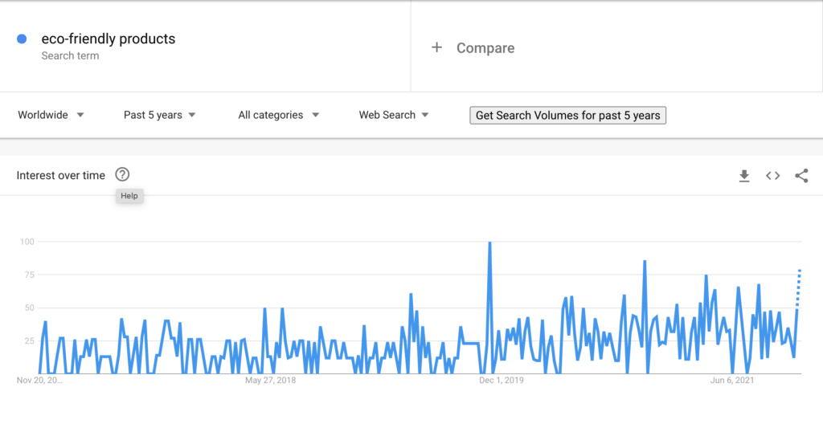Select the peak at 100 on chart
The width and height of the screenshot is (823, 432).
(489, 242)
